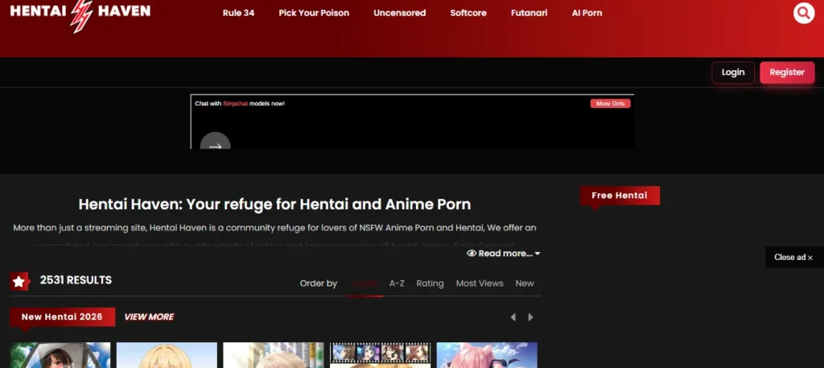The height and width of the screenshot is (368, 824).
Task: Click the Hentai Haven logo
Action: [80, 14]
